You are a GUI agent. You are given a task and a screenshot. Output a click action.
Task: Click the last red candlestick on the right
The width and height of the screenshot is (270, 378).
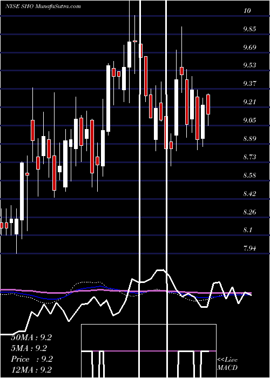208,104
